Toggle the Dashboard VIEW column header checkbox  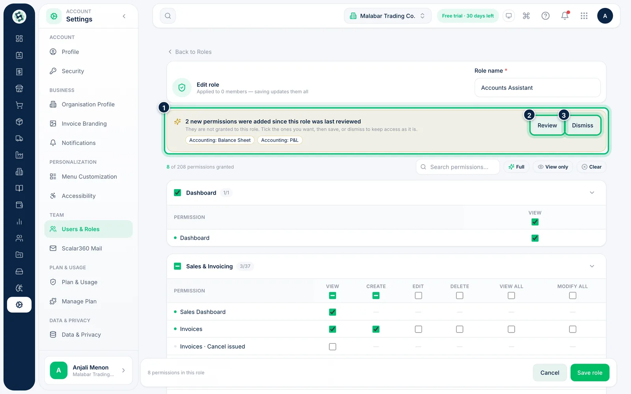point(535,222)
